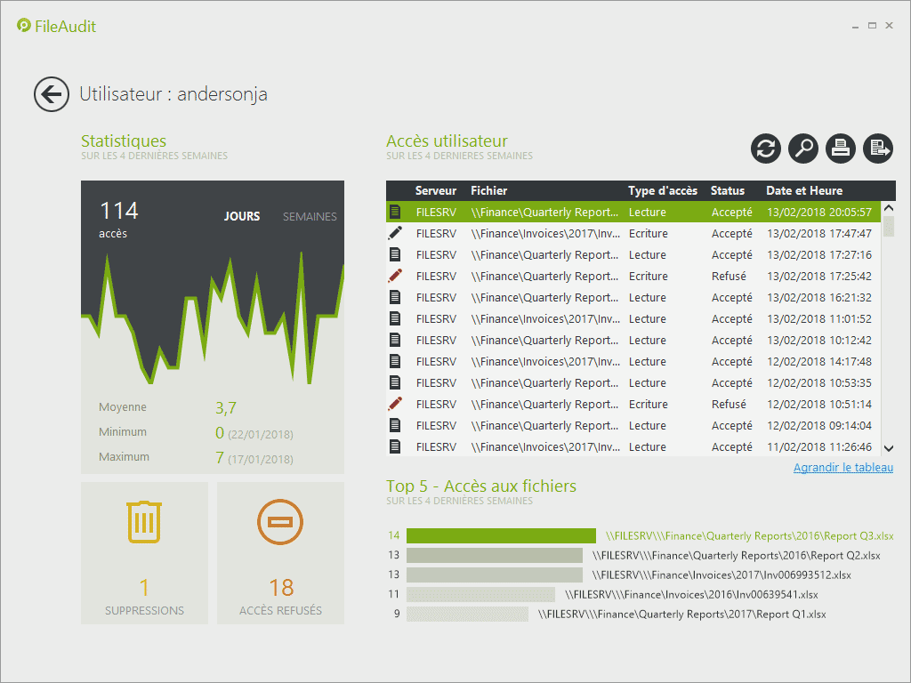Click document icon of 12/02/2018 14:17:48 row

coord(395,361)
